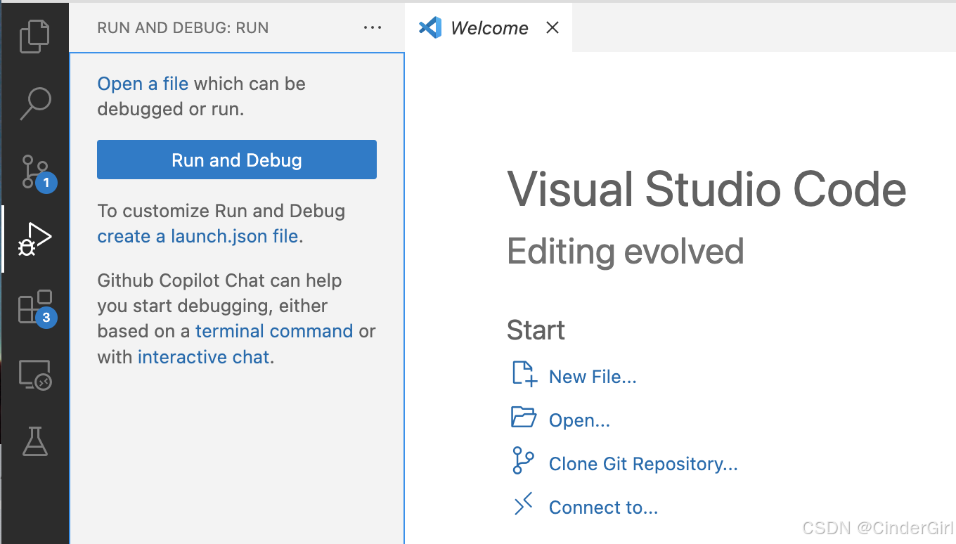The image size is (956, 544).
Task: Click the remote arrows icon beside Connect
Action: 524,505
